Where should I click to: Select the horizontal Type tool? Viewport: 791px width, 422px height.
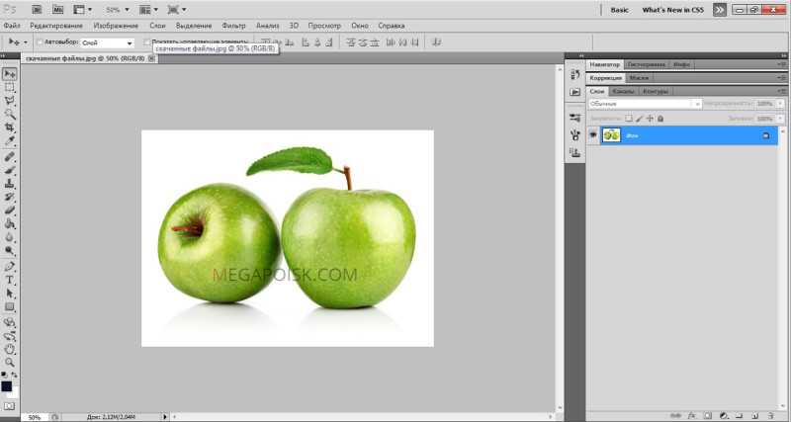point(10,281)
